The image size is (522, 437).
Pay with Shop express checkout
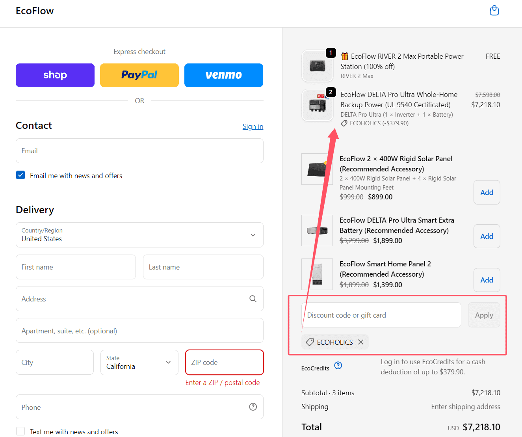55,75
